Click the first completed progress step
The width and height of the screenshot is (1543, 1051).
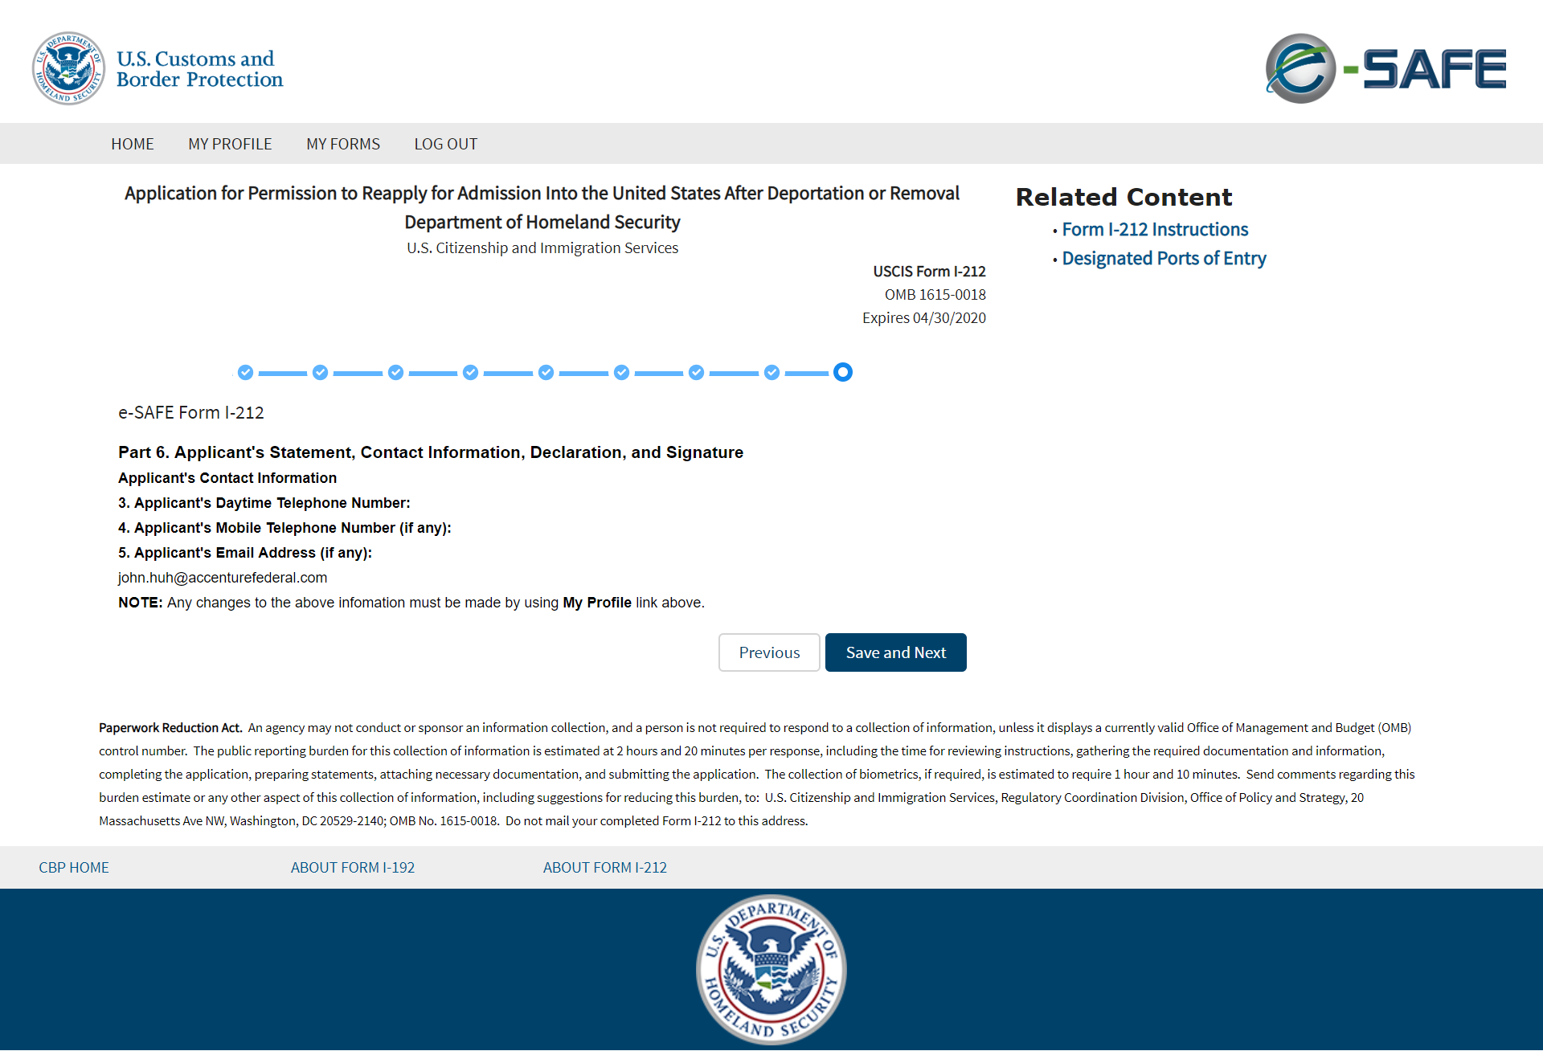tap(245, 372)
